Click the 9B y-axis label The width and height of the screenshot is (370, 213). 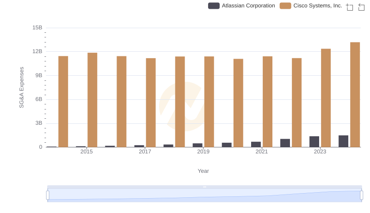[x=39, y=75]
